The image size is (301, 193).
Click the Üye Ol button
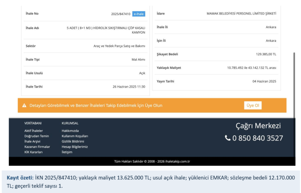click(253, 105)
